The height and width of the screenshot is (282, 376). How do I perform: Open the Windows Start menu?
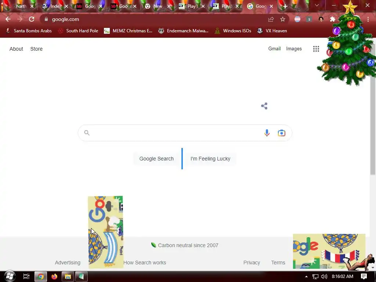[10, 276]
